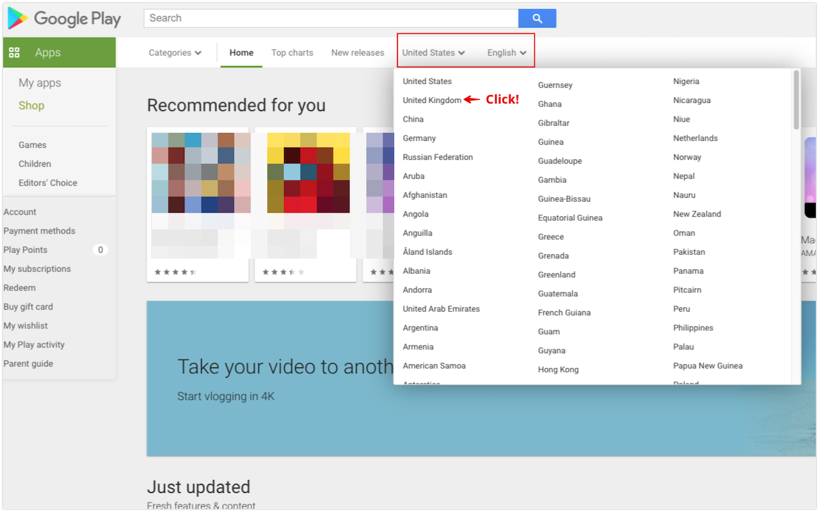
Task: Choose Guinea-Bissau in the list
Action: (x=564, y=199)
